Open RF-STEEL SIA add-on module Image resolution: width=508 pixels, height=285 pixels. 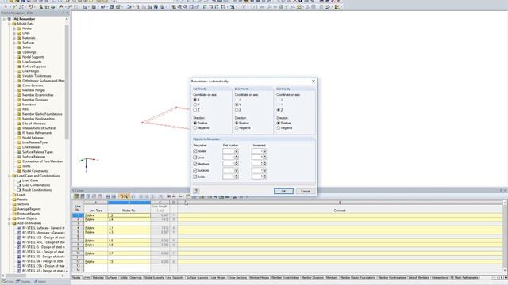coord(44,252)
